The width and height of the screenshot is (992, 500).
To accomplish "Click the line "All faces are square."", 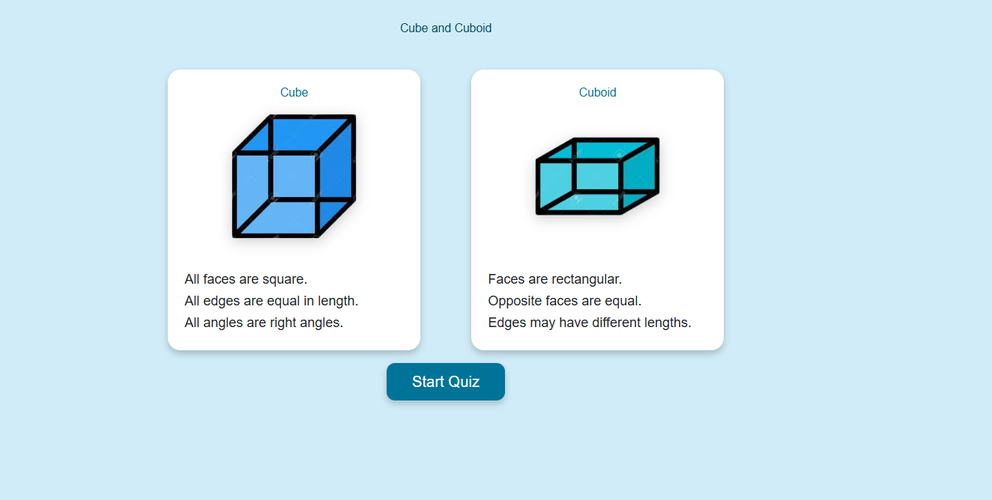I will pos(246,279).
